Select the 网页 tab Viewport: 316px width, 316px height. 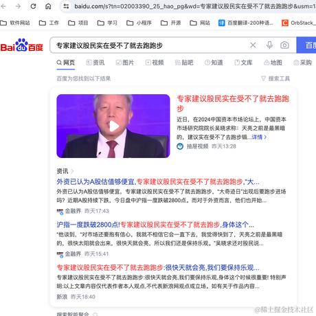point(66,63)
